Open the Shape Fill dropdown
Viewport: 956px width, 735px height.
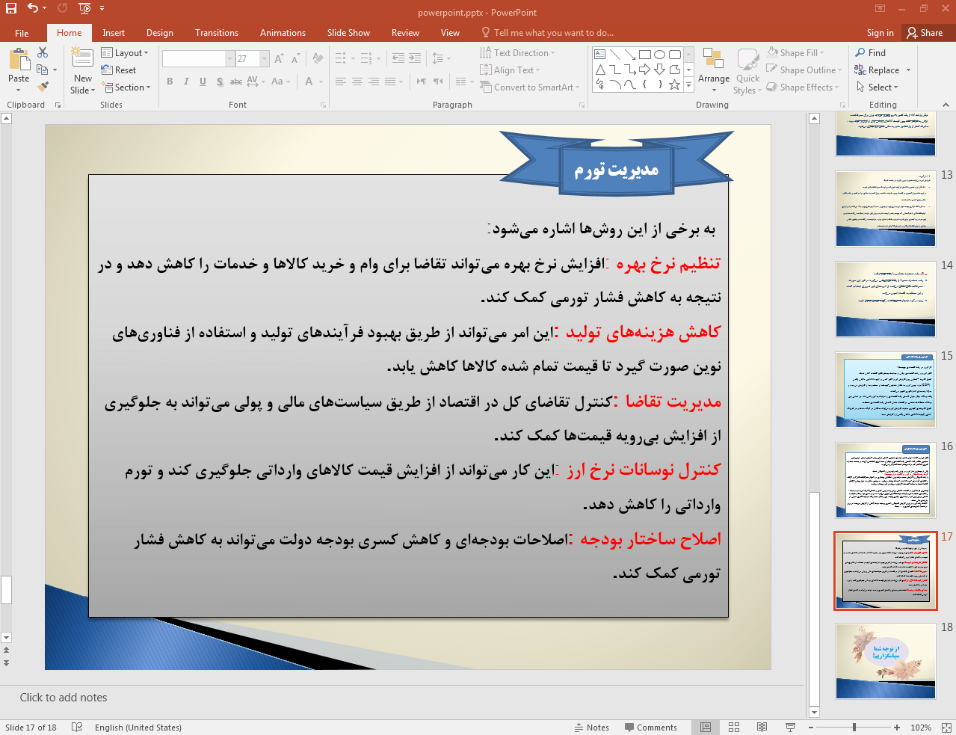point(796,53)
